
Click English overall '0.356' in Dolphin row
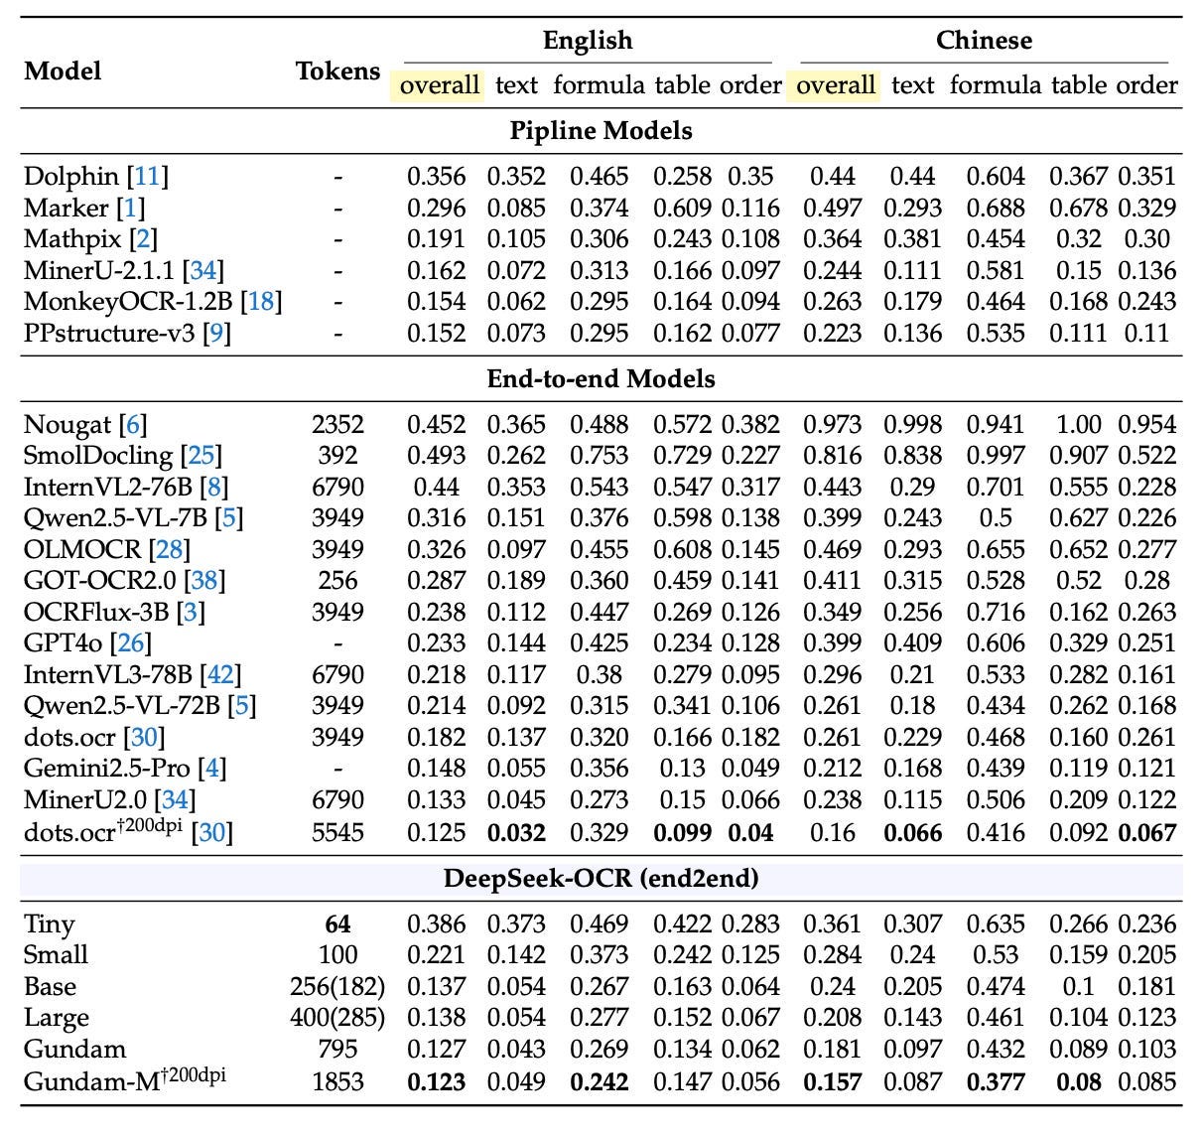[437, 177]
